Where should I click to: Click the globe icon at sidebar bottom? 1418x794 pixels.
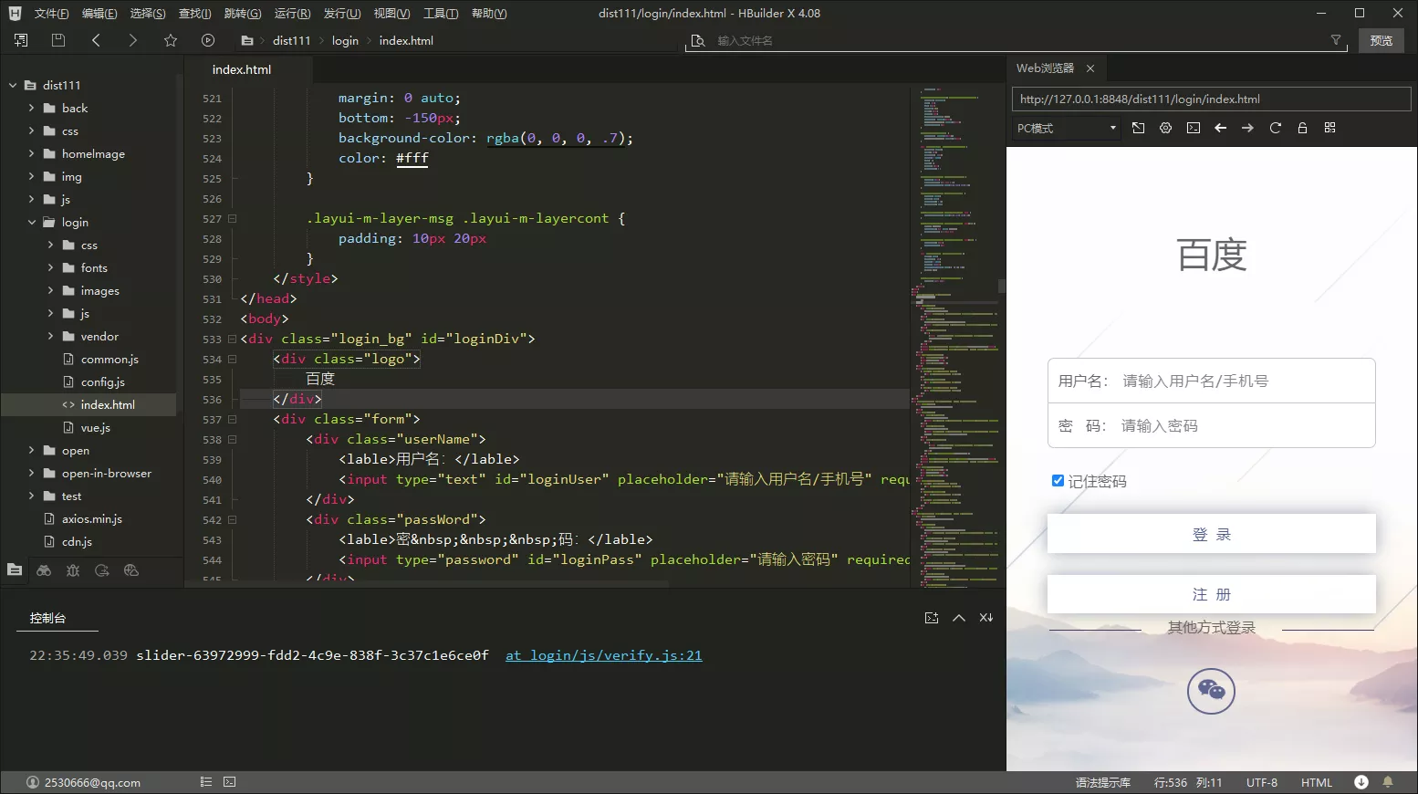(131, 570)
